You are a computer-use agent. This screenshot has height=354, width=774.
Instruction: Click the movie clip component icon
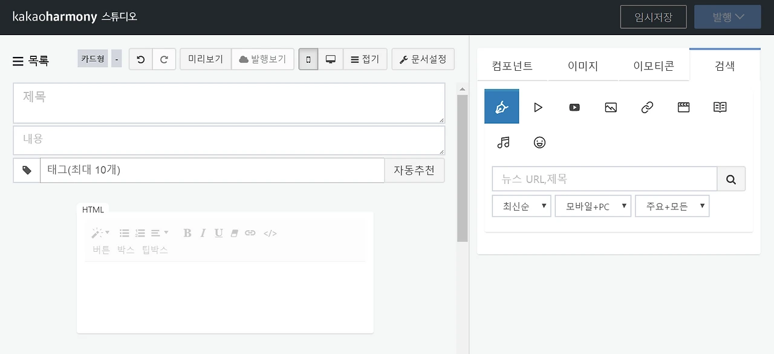683,107
